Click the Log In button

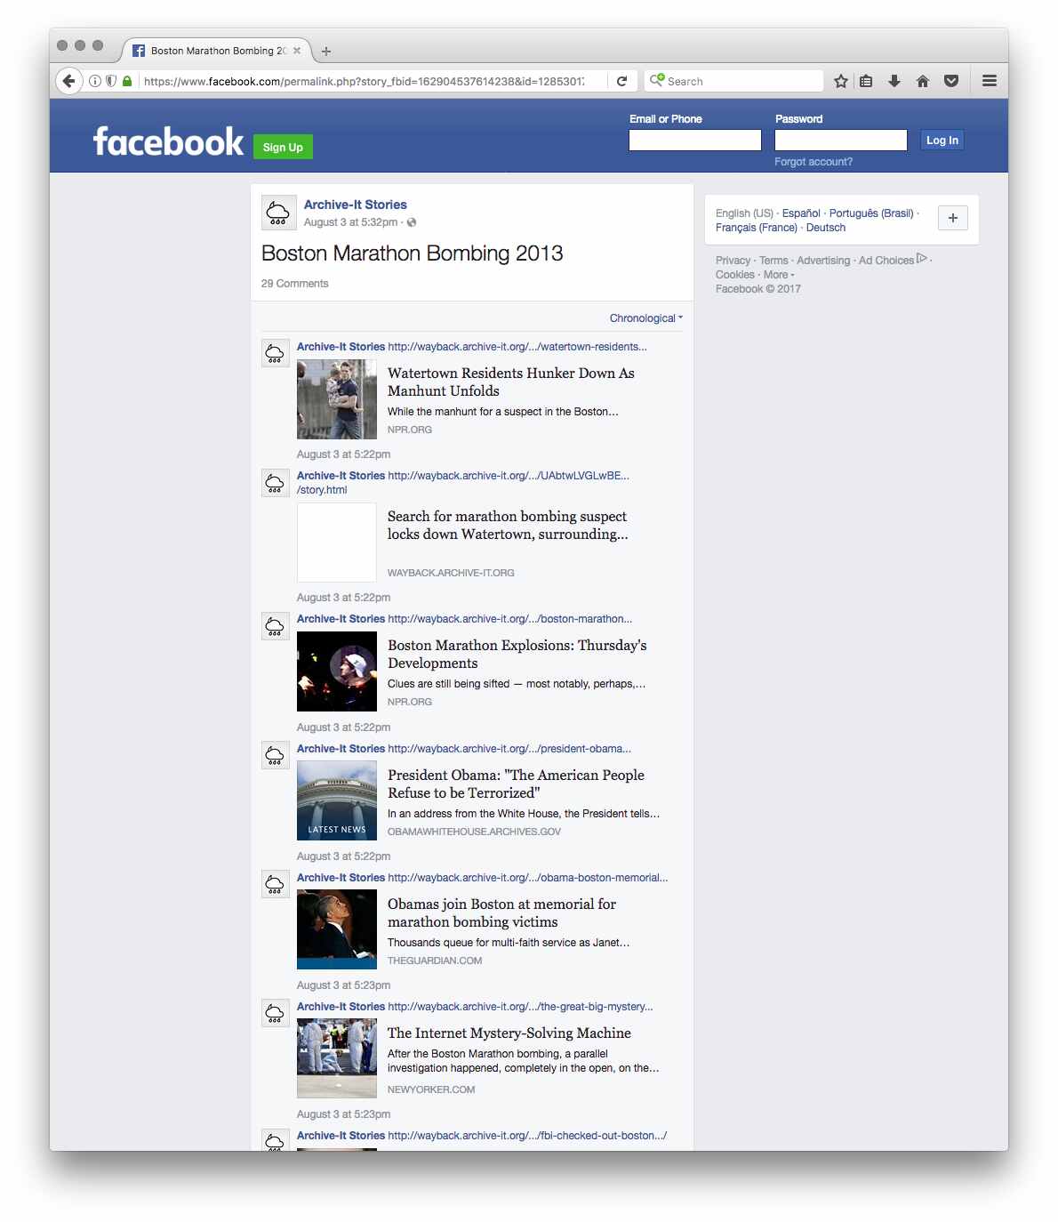[942, 140]
